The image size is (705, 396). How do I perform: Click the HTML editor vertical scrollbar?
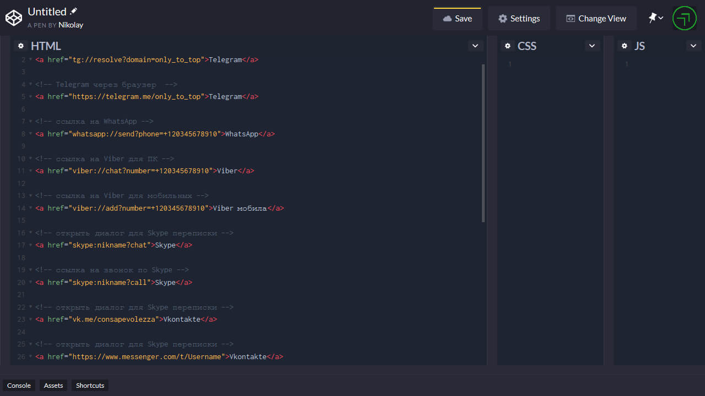click(483, 143)
